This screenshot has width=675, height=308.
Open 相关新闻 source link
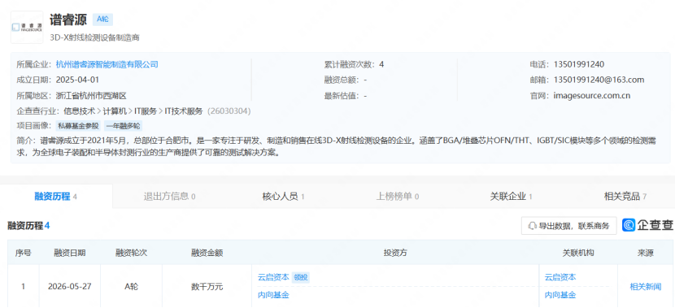645,287
